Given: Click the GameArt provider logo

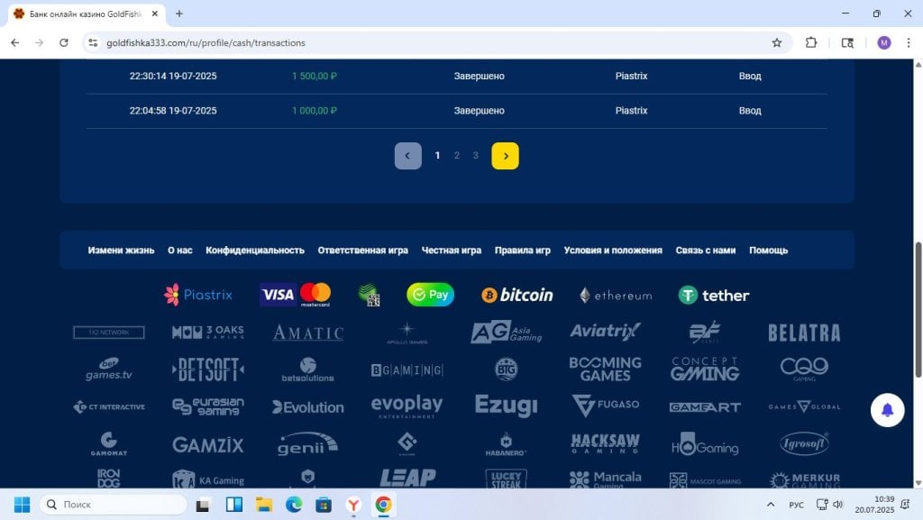Looking at the screenshot, I should pos(705,407).
